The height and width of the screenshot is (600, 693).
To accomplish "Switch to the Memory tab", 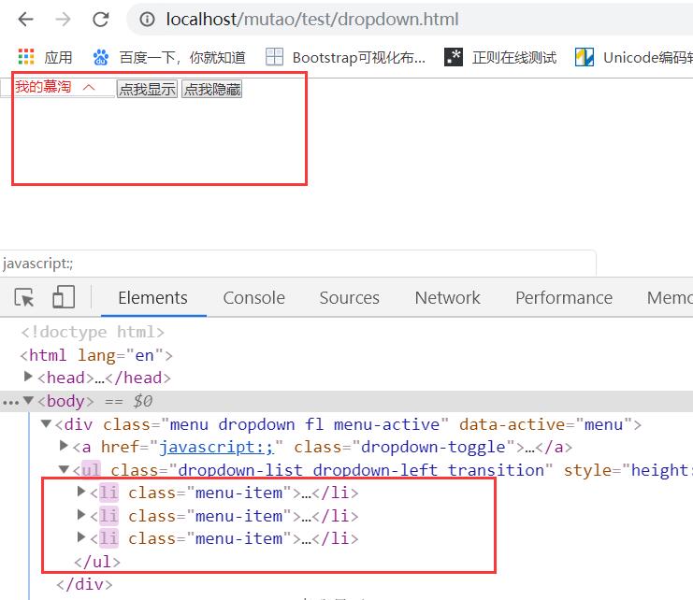I will point(670,297).
